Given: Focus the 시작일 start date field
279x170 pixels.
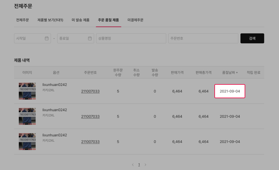Looking at the screenshot, I should pyautogui.click(x=32, y=38).
